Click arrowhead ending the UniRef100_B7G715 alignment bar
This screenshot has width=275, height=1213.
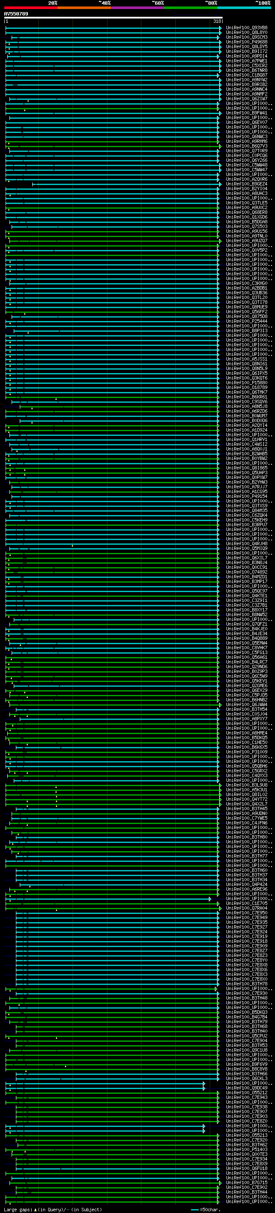(220, 1182)
